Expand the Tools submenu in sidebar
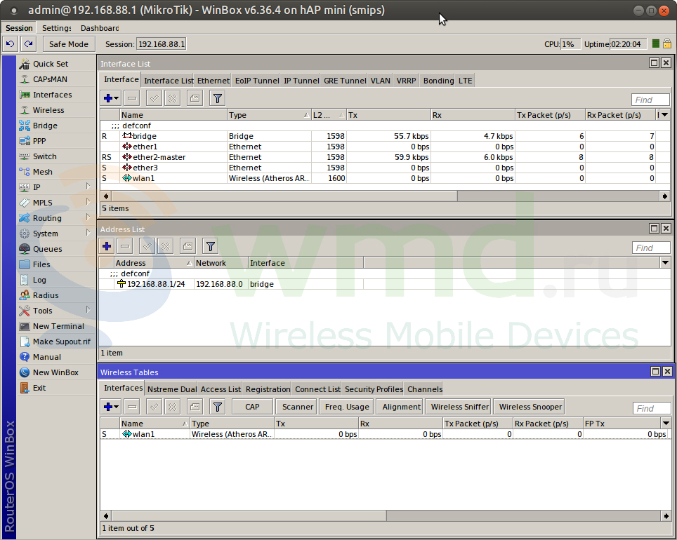This screenshot has width=677, height=540. point(88,310)
